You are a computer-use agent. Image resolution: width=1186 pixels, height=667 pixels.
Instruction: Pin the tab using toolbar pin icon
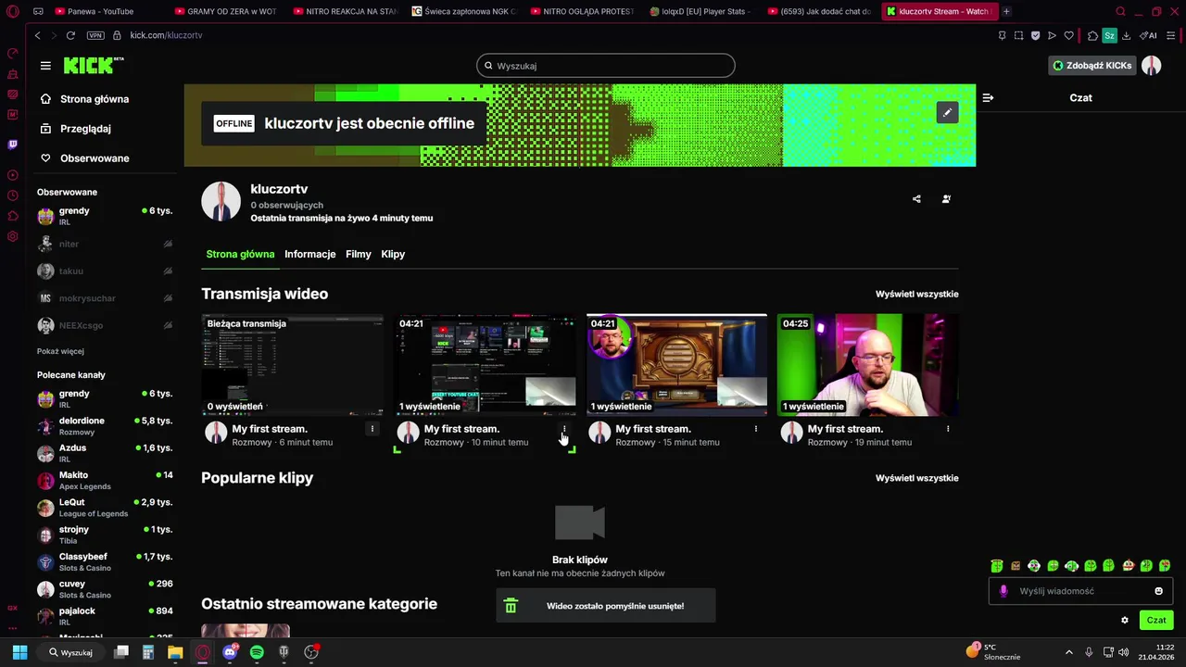(1002, 35)
